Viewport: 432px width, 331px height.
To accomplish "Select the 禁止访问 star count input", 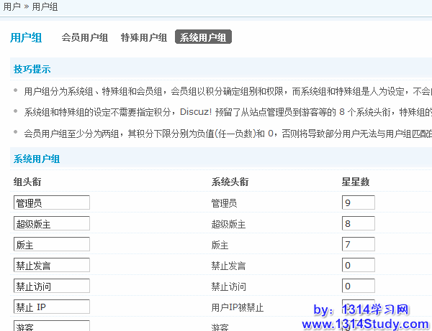I will [x=358, y=286].
